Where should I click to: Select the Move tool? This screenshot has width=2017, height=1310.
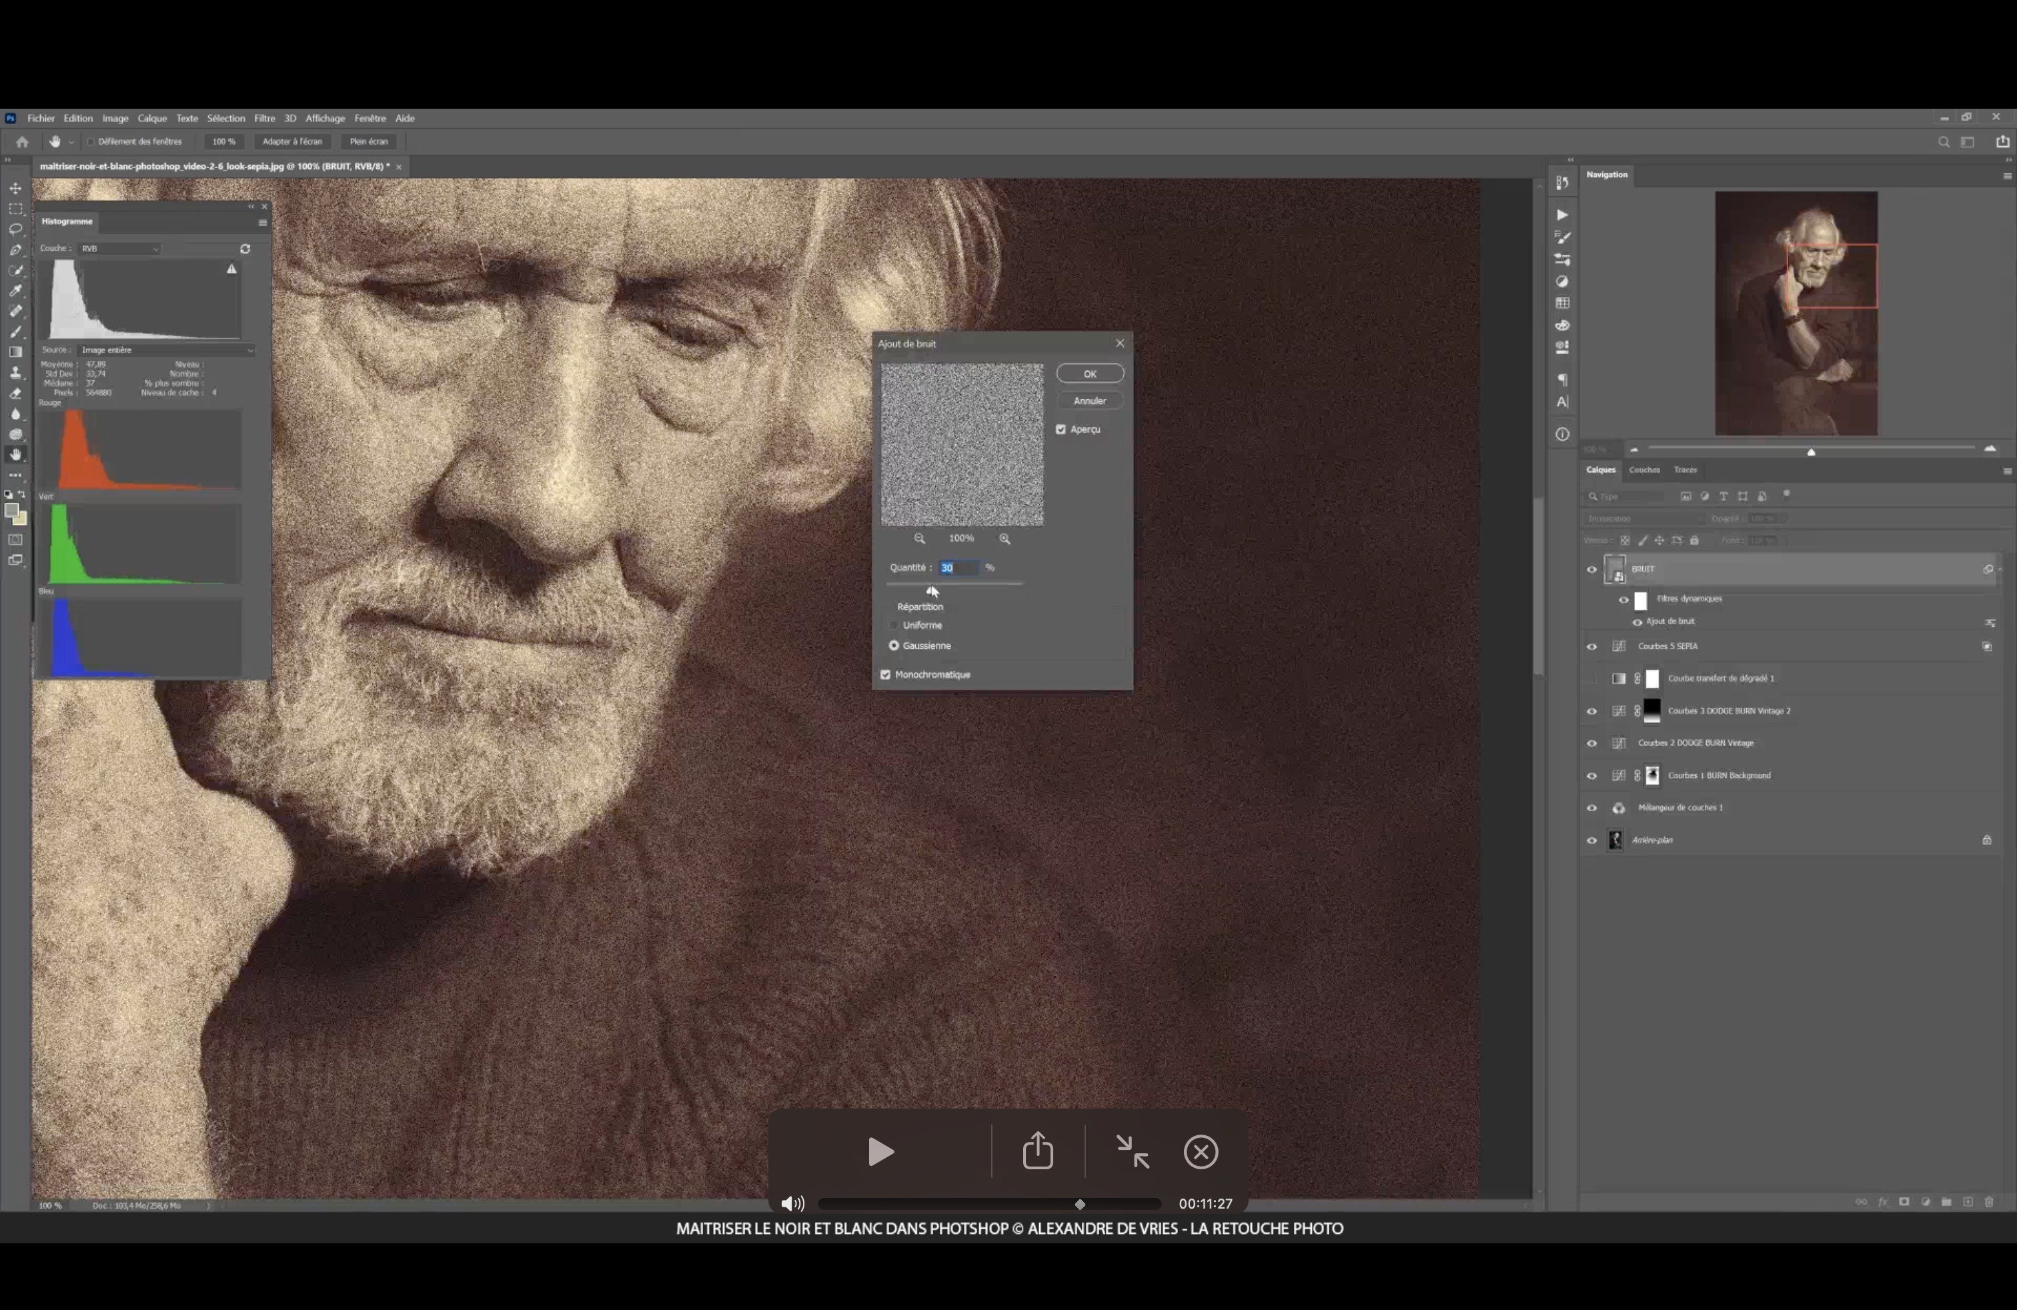click(x=15, y=188)
